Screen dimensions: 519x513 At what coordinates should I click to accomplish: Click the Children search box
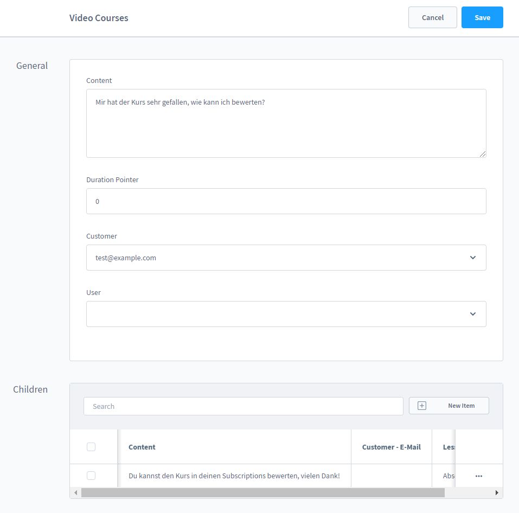coord(243,406)
